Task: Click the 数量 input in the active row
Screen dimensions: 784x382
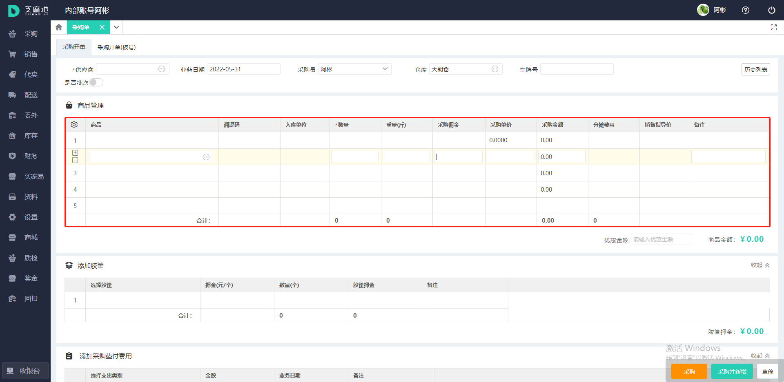Action: (x=355, y=157)
